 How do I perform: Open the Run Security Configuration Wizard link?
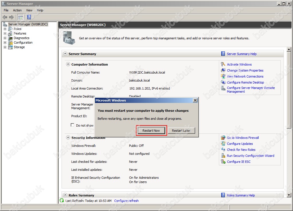tap(251, 156)
